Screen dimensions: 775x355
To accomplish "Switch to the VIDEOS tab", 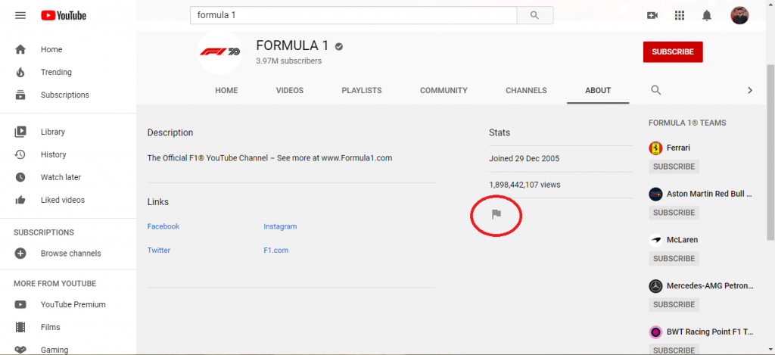I will point(290,91).
